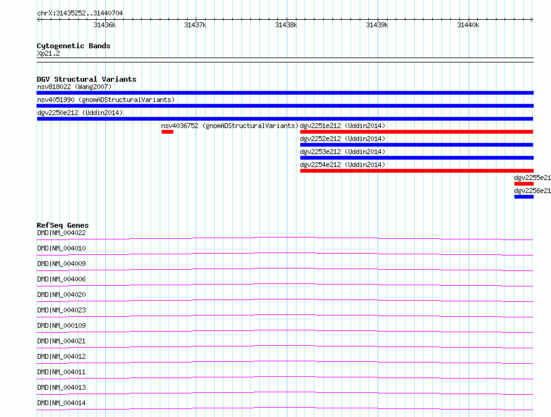Click the 31440k ruler tick label
This screenshot has width=551, height=417.
(x=468, y=25)
